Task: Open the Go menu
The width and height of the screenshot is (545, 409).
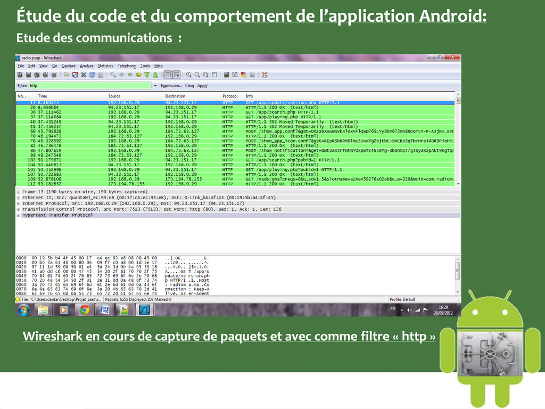Action: pos(55,66)
